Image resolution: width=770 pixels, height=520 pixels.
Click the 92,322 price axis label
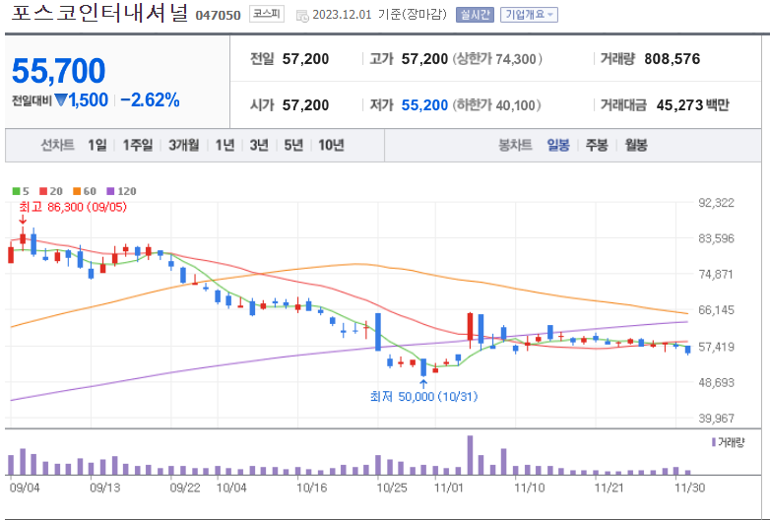click(x=716, y=203)
